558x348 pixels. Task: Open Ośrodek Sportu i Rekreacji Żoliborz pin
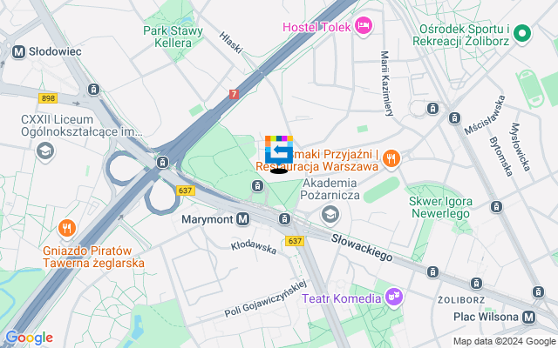click(x=522, y=35)
